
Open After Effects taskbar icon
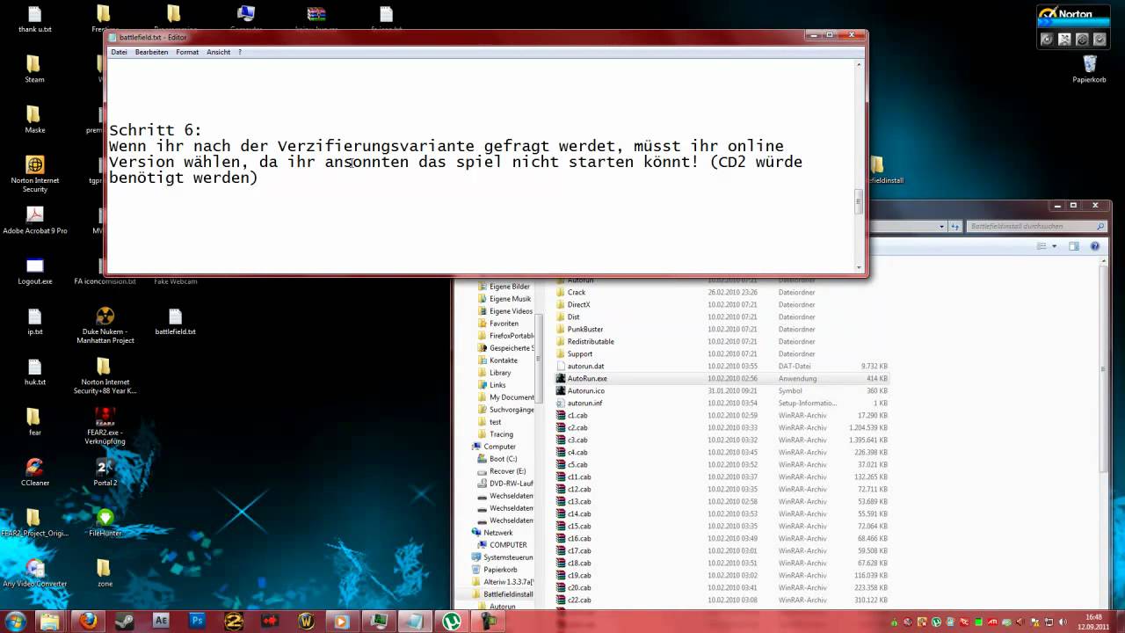161,621
